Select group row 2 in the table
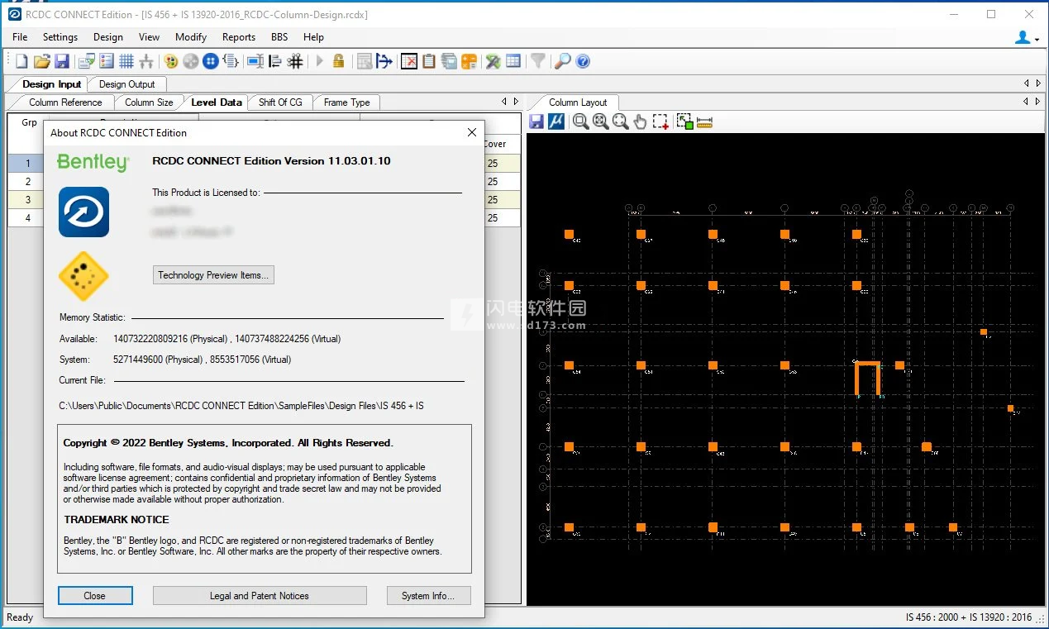Screen dimensions: 1049x629 (x=28, y=182)
